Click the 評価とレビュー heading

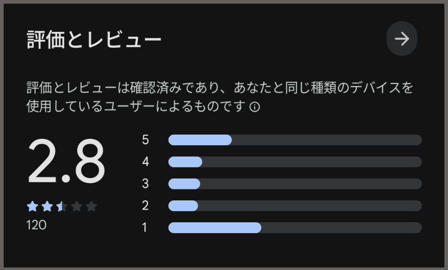pos(94,40)
